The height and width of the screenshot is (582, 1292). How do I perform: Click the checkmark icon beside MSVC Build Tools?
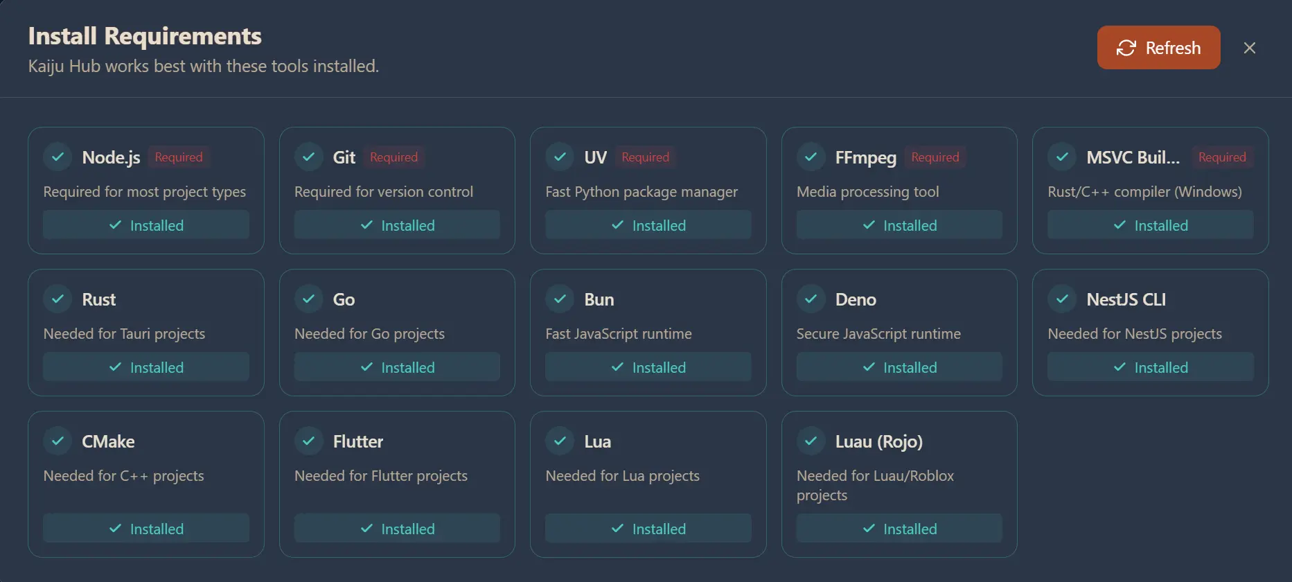point(1063,157)
